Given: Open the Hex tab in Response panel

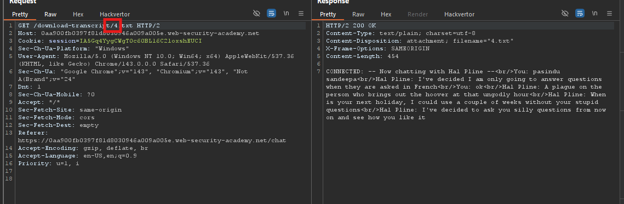Looking at the screenshot, I should [386, 14].
